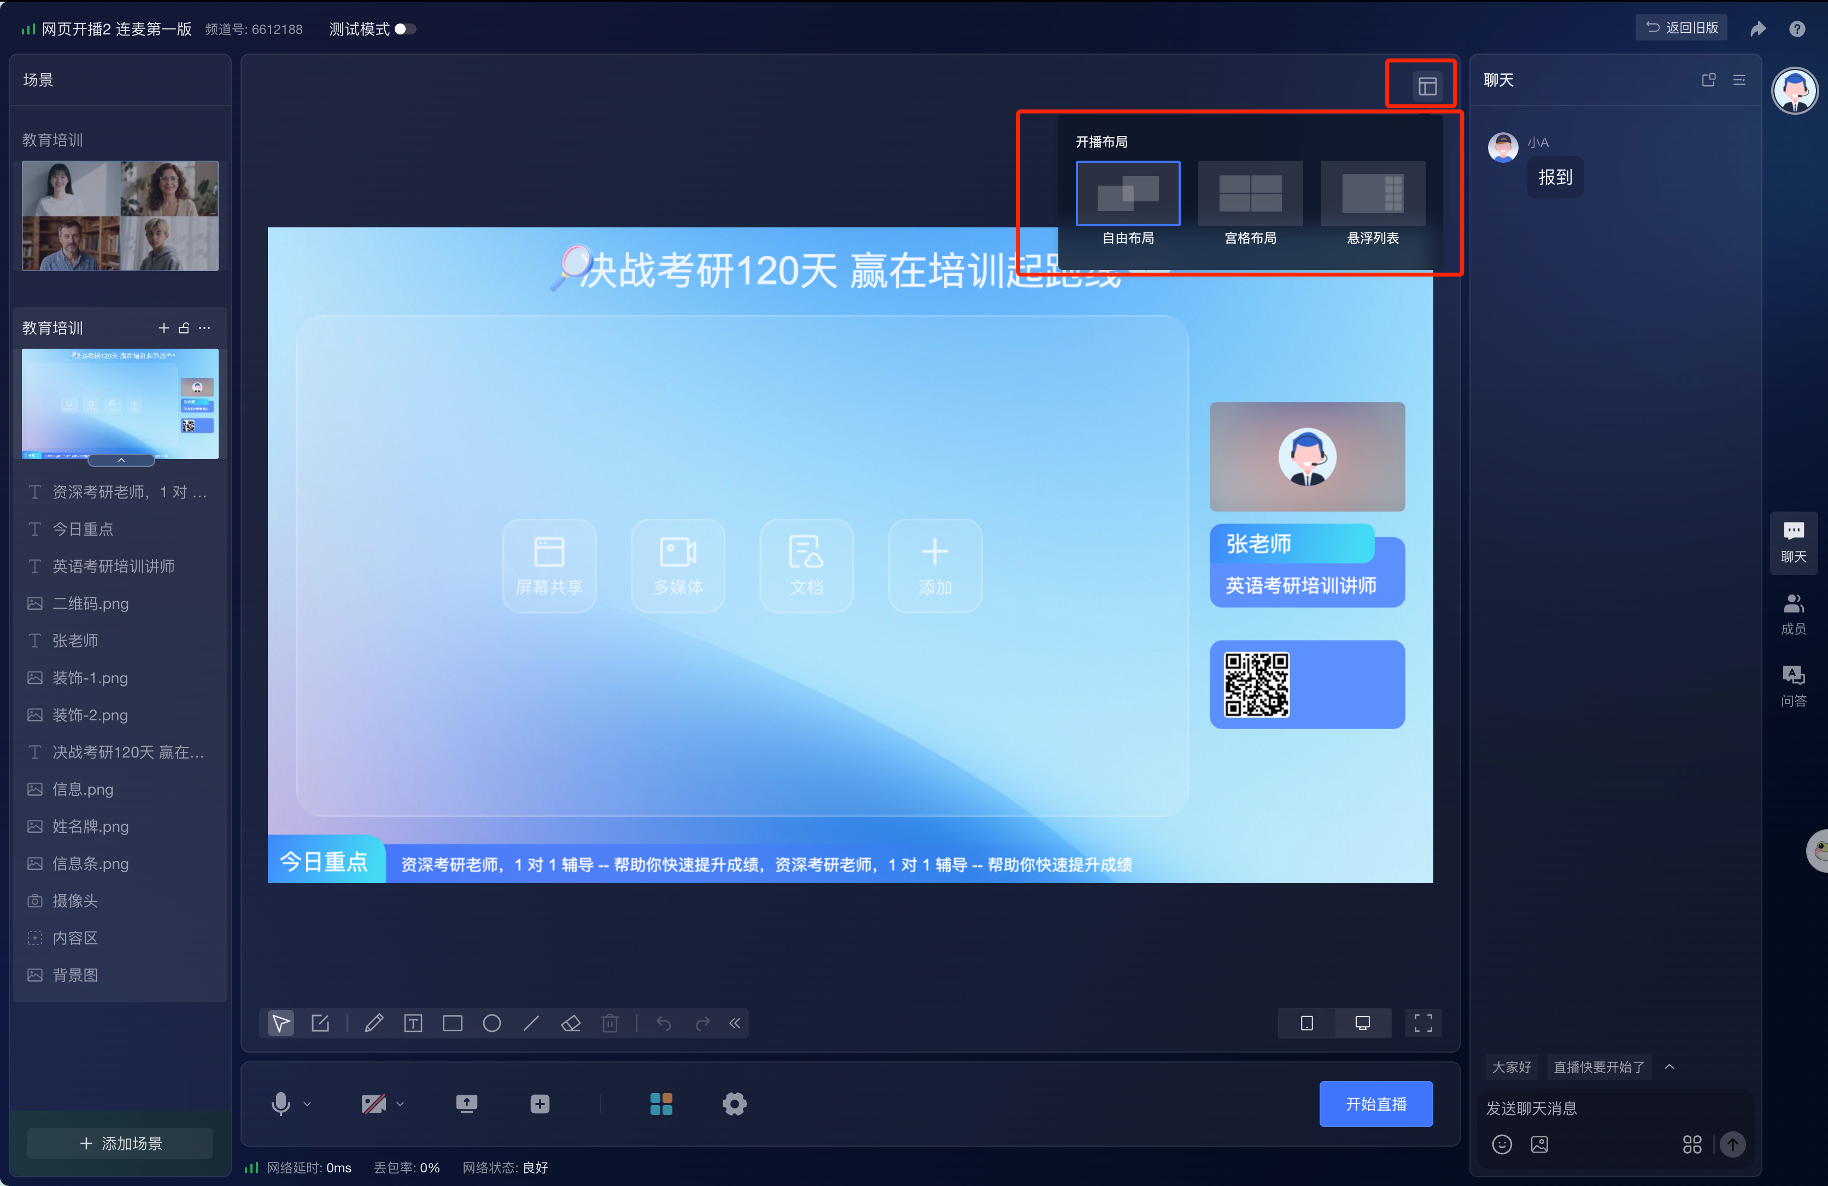Select the edit annotation tool
This screenshot has width=1828, height=1186.
pyautogui.click(x=320, y=1023)
